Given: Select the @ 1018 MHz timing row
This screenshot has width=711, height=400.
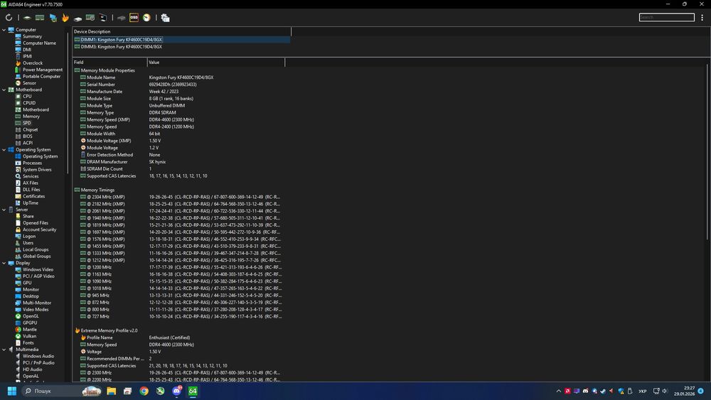Looking at the screenshot, I should point(179,288).
